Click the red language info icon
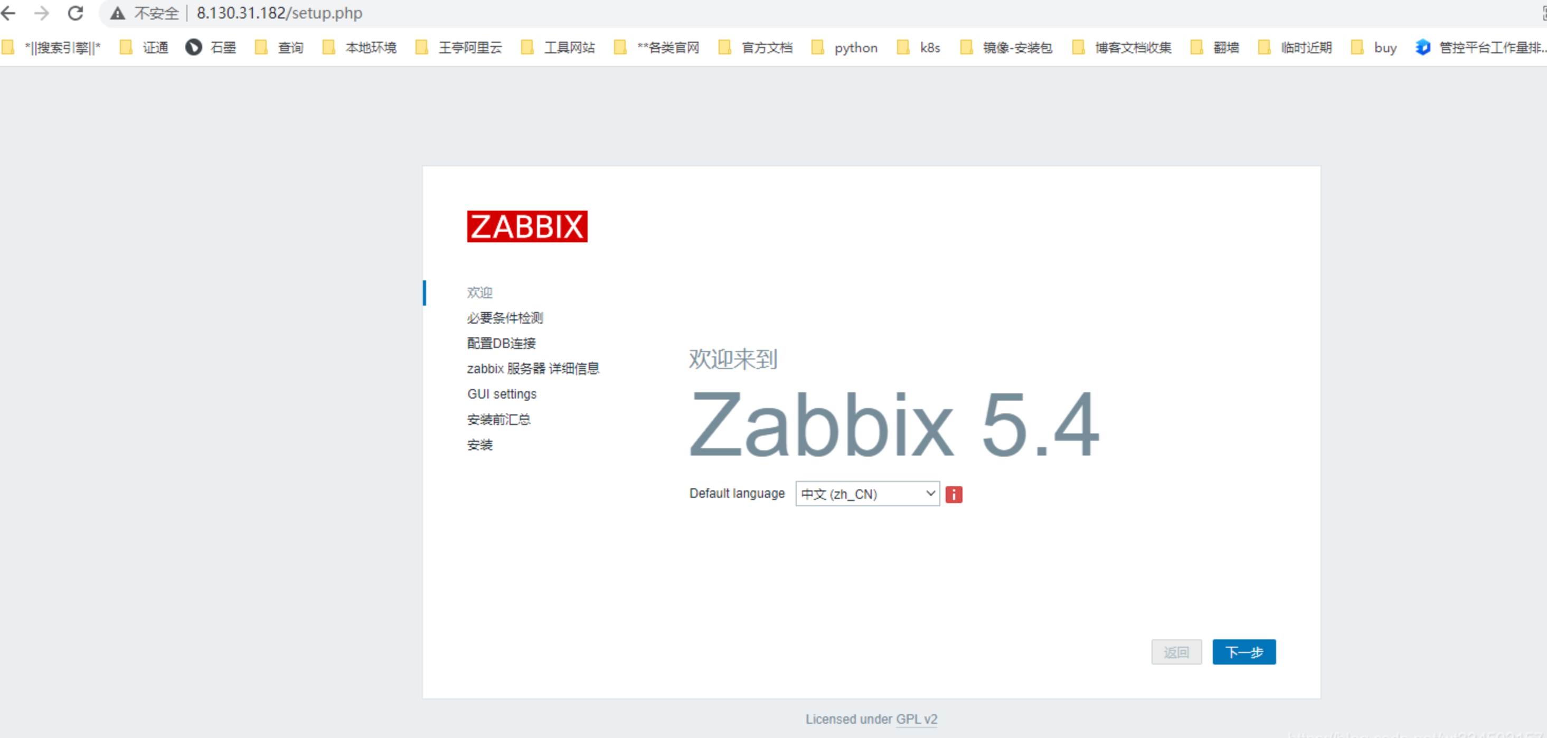1547x738 pixels. [953, 494]
